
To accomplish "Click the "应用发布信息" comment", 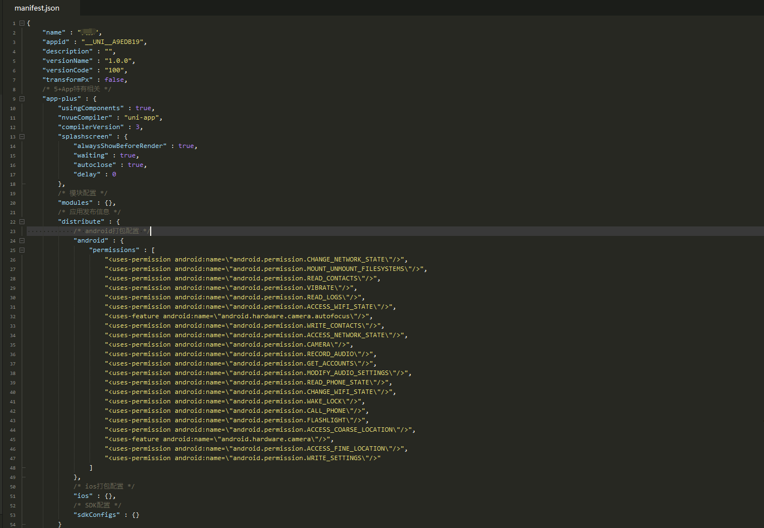I will tap(89, 212).
